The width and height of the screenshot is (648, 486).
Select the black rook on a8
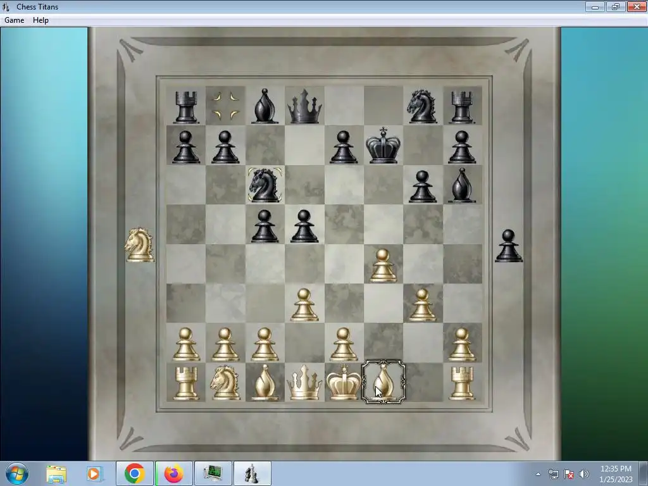coord(186,108)
